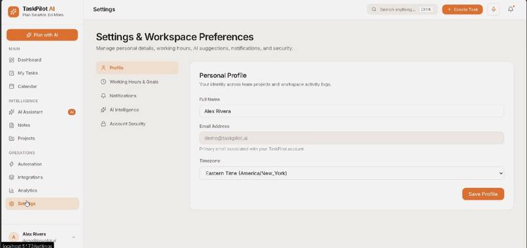Open the Timezone dropdown
The height and width of the screenshot is (248, 527).
click(352, 173)
